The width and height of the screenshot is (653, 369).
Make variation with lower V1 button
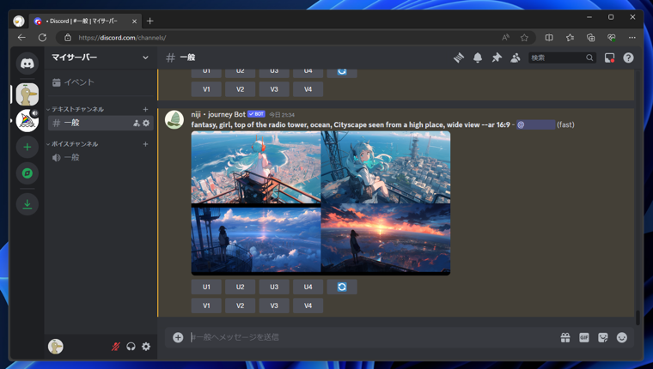pos(206,305)
